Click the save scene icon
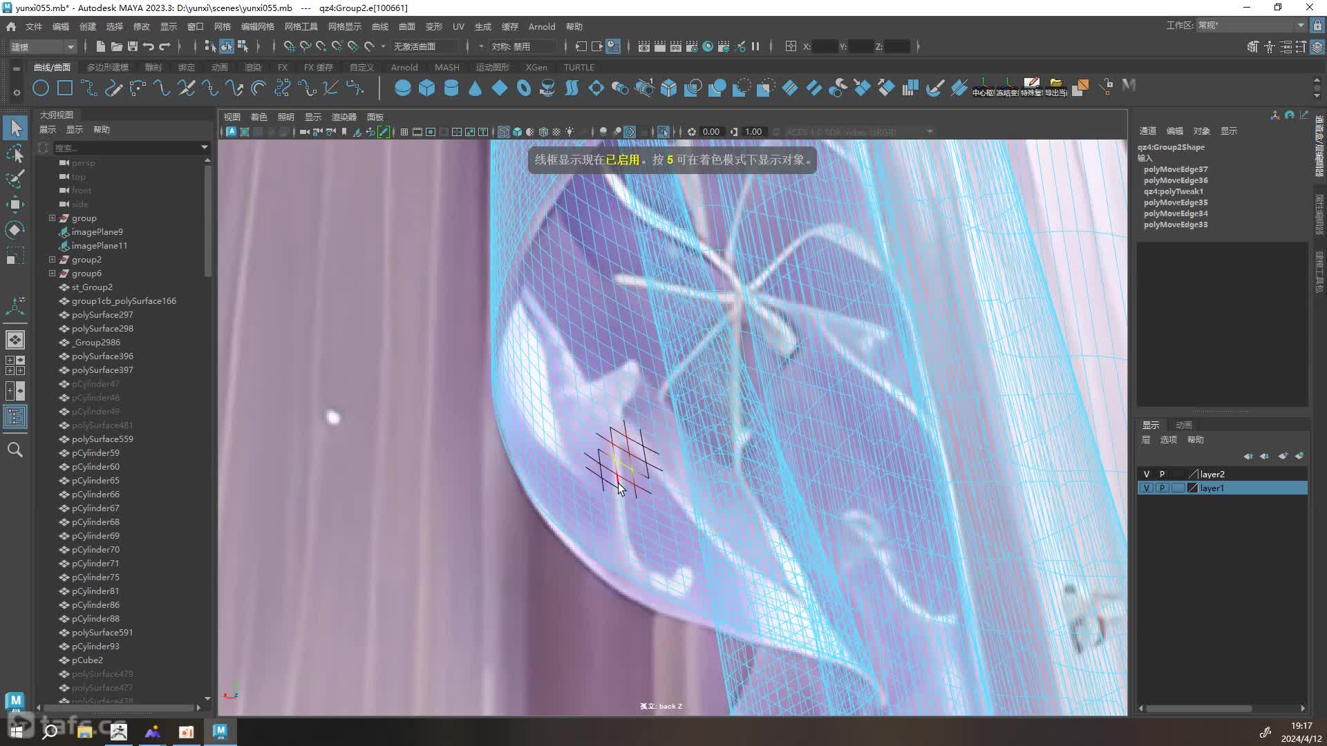 [132, 46]
